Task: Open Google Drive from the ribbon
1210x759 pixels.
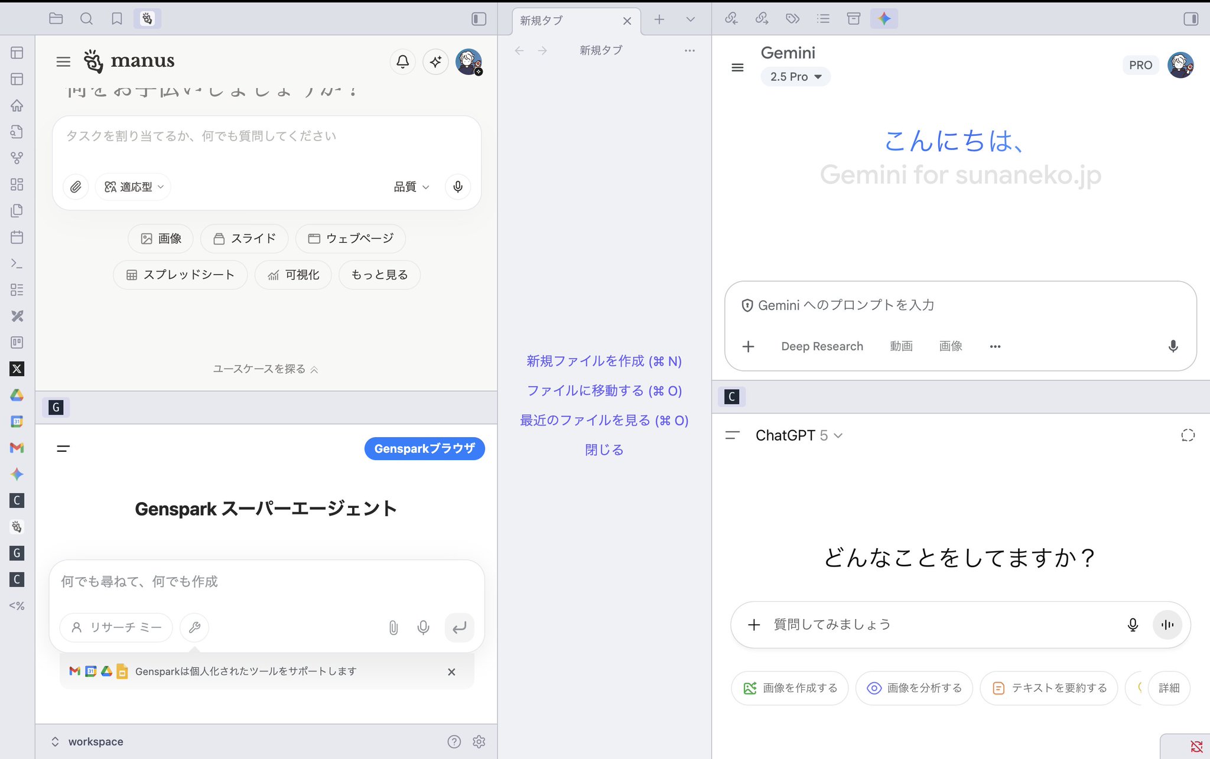Action: [x=17, y=395]
